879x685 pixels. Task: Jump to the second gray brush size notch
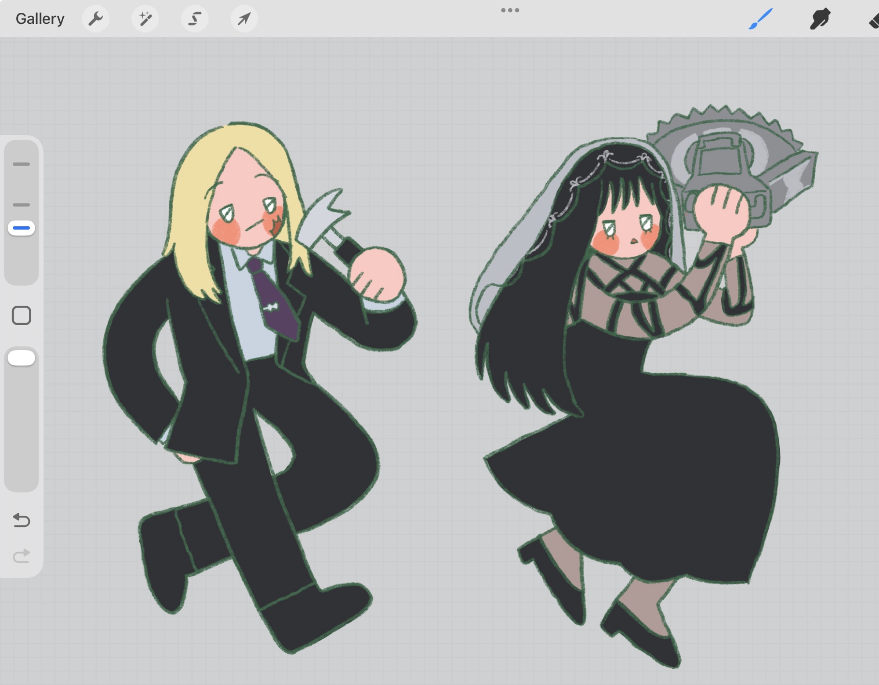(21, 205)
